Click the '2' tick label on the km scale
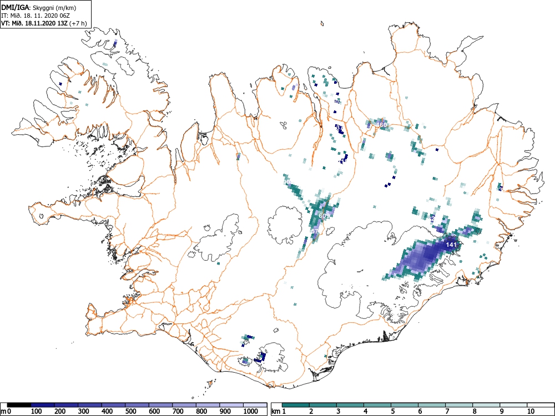The width and height of the screenshot is (555, 416). point(311,412)
